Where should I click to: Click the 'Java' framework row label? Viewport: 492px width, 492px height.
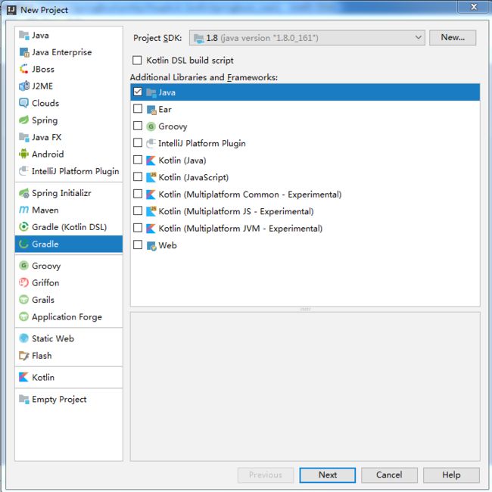pyautogui.click(x=167, y=92)
